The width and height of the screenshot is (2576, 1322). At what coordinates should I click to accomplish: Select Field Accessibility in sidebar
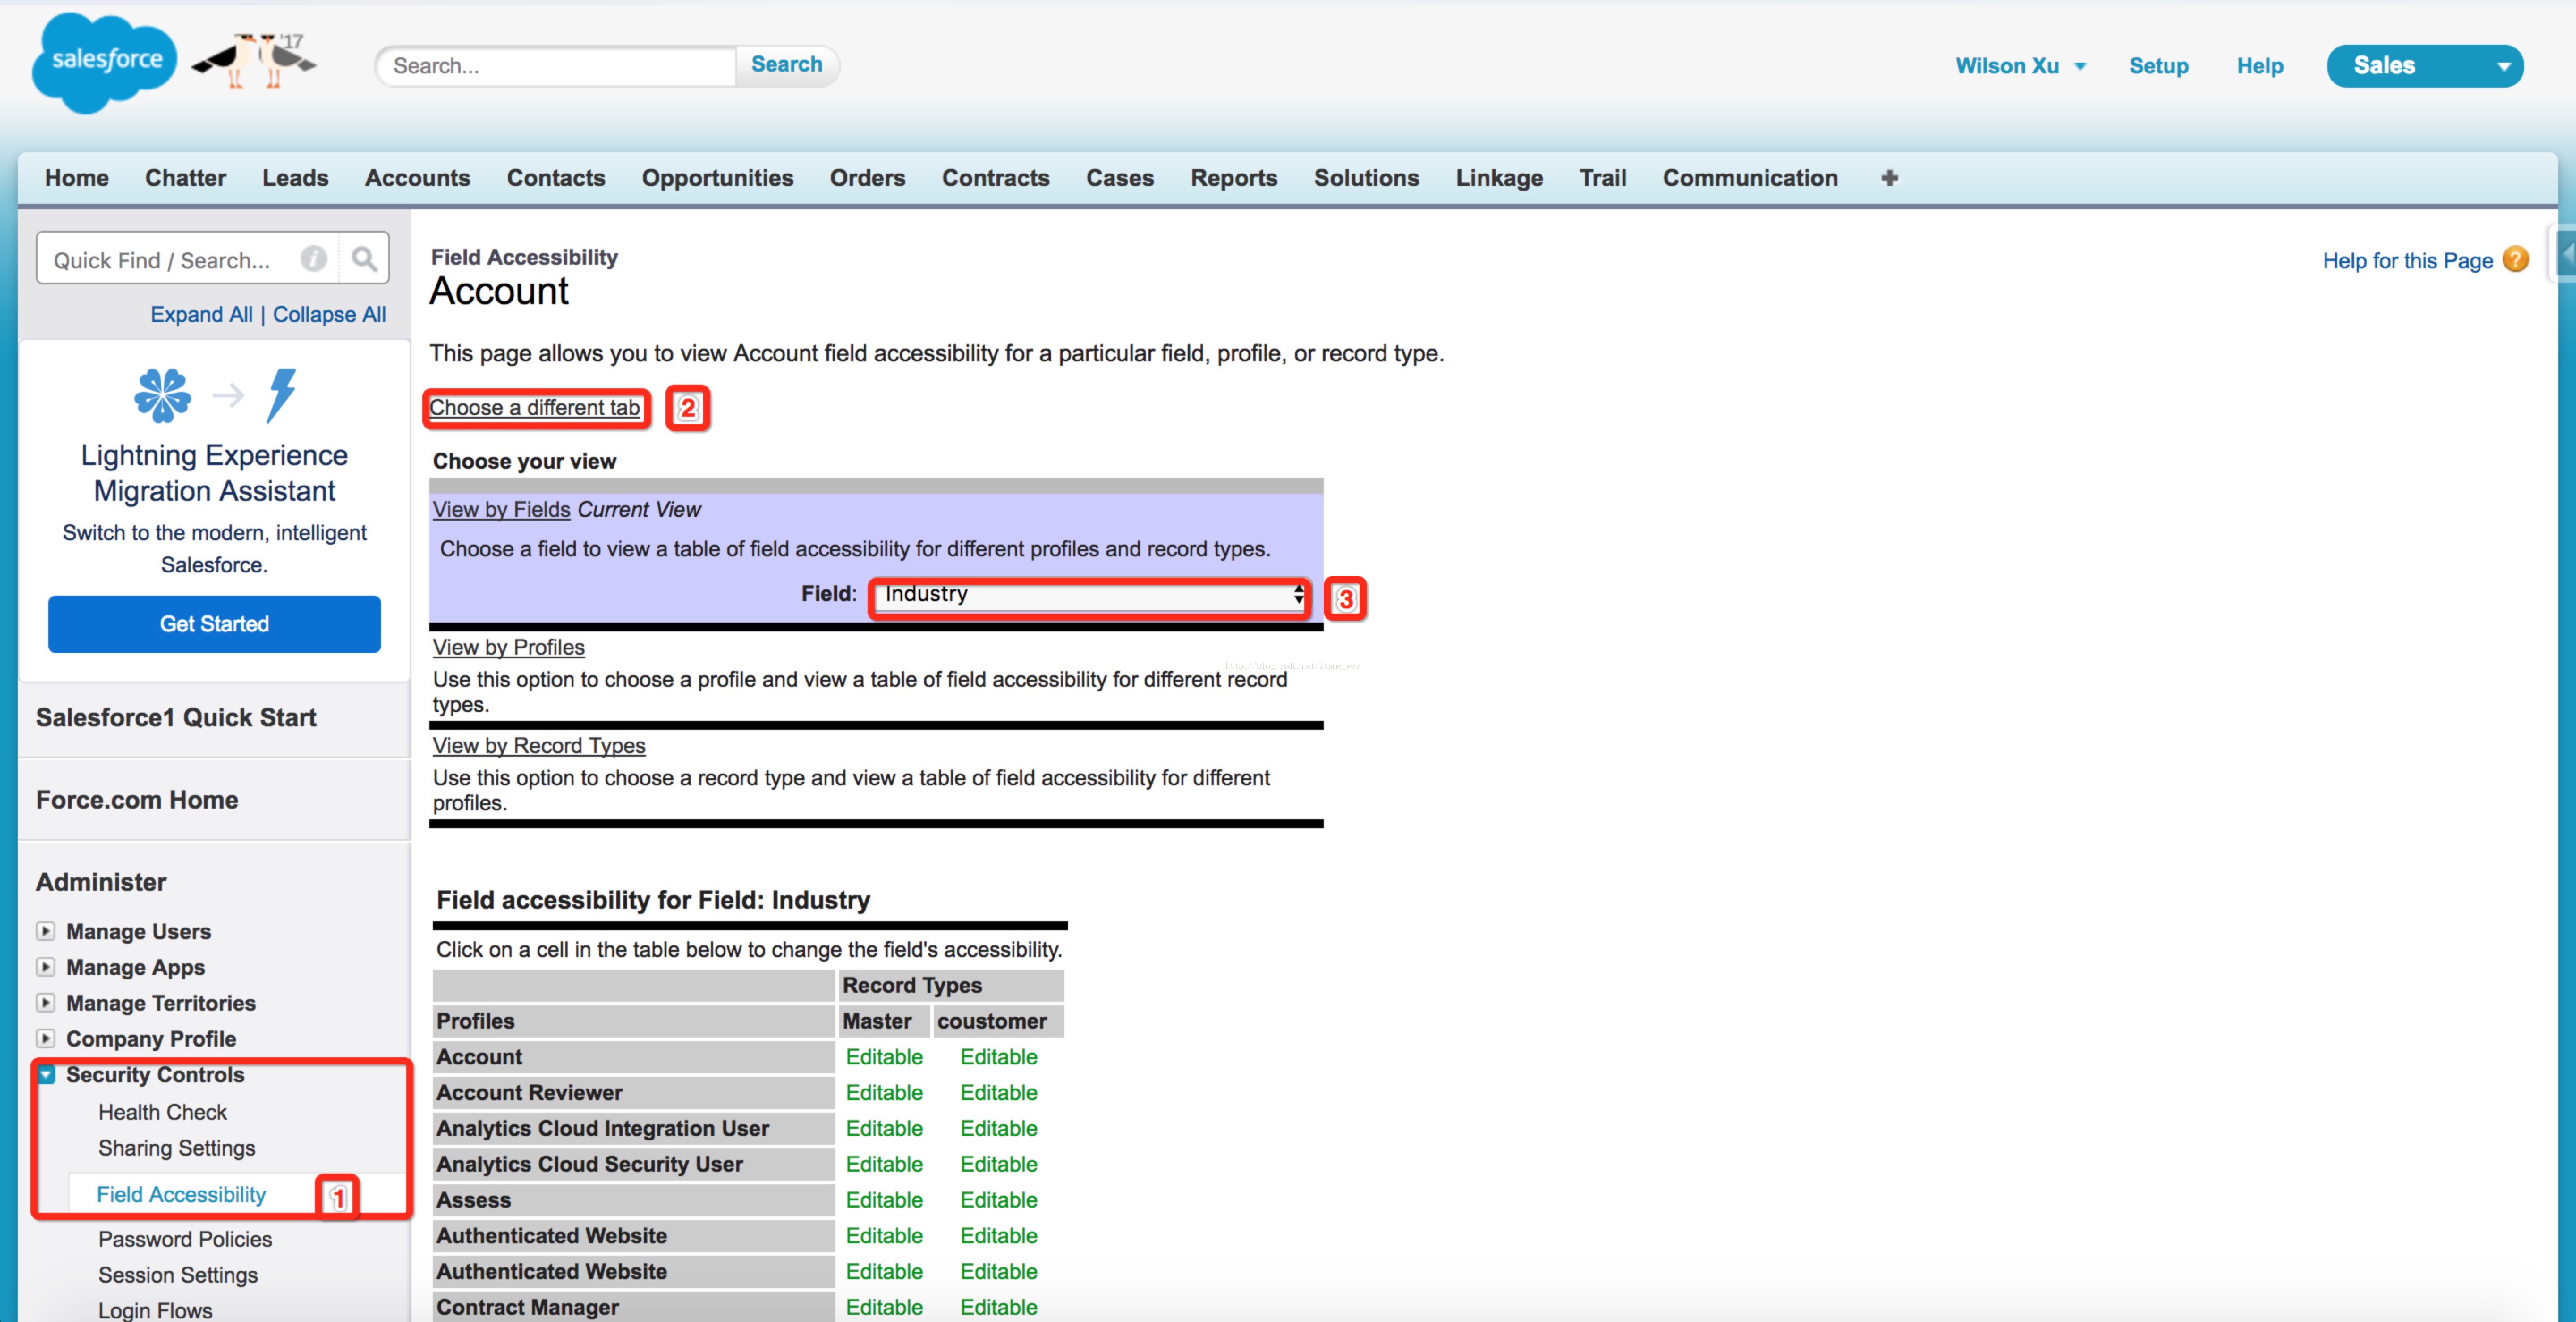click(x=181, y=1195)
